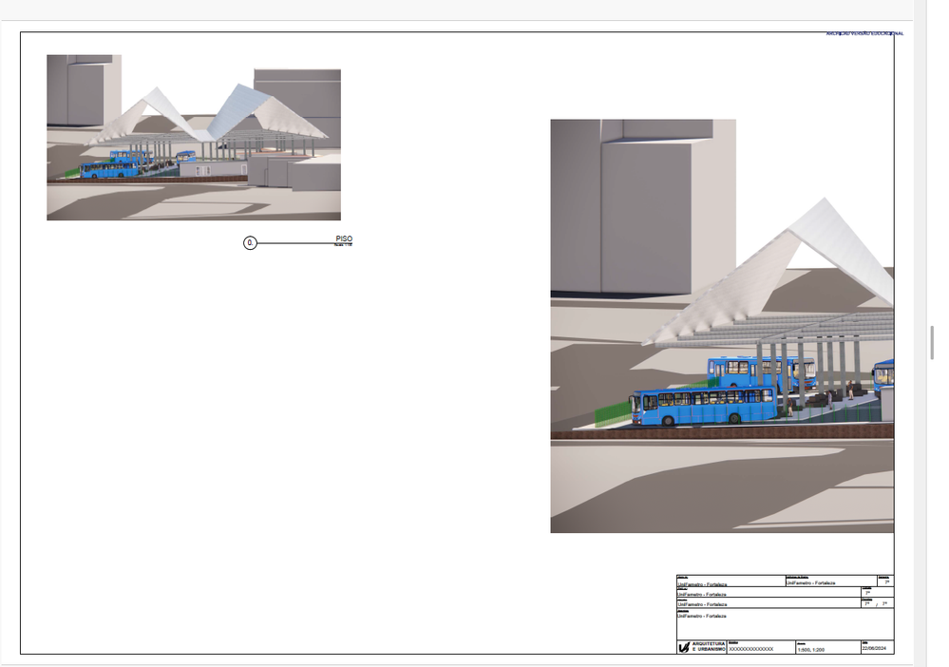Click the circled drawing number 0 marker
Viewport: 949px width, 667px height.
click(x=250, y=242)
